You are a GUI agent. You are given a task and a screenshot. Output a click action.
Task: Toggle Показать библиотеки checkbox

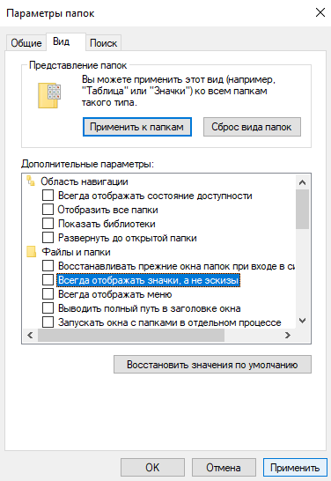[x=48, y=224]
